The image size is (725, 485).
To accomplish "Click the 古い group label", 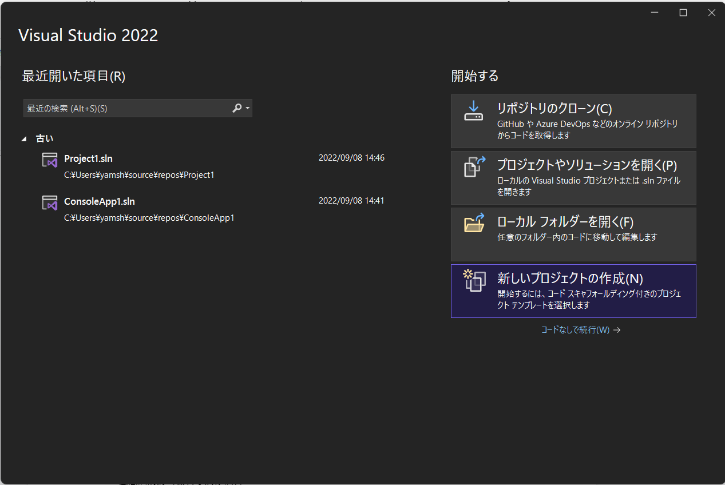I will pos(45,138).
